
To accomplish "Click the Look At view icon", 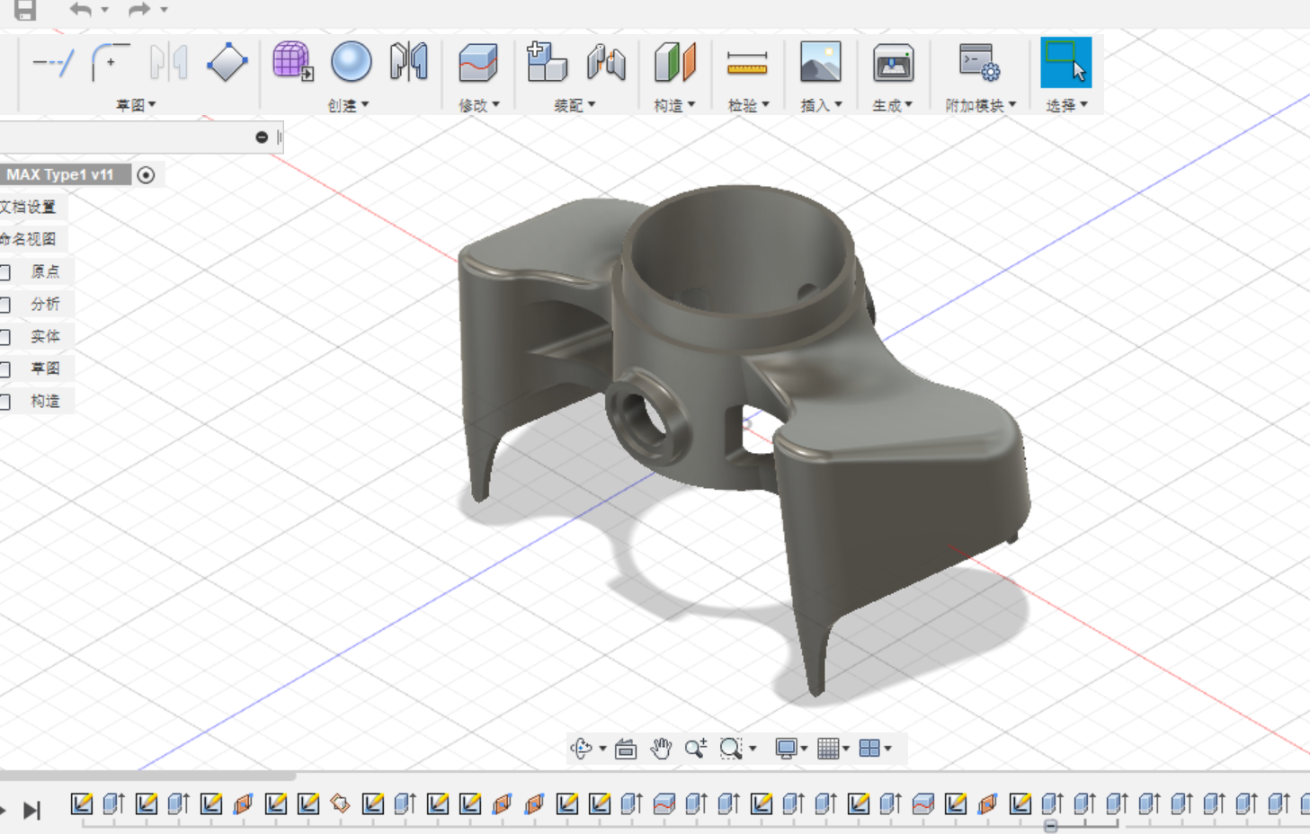I will (x=626, y=749).
